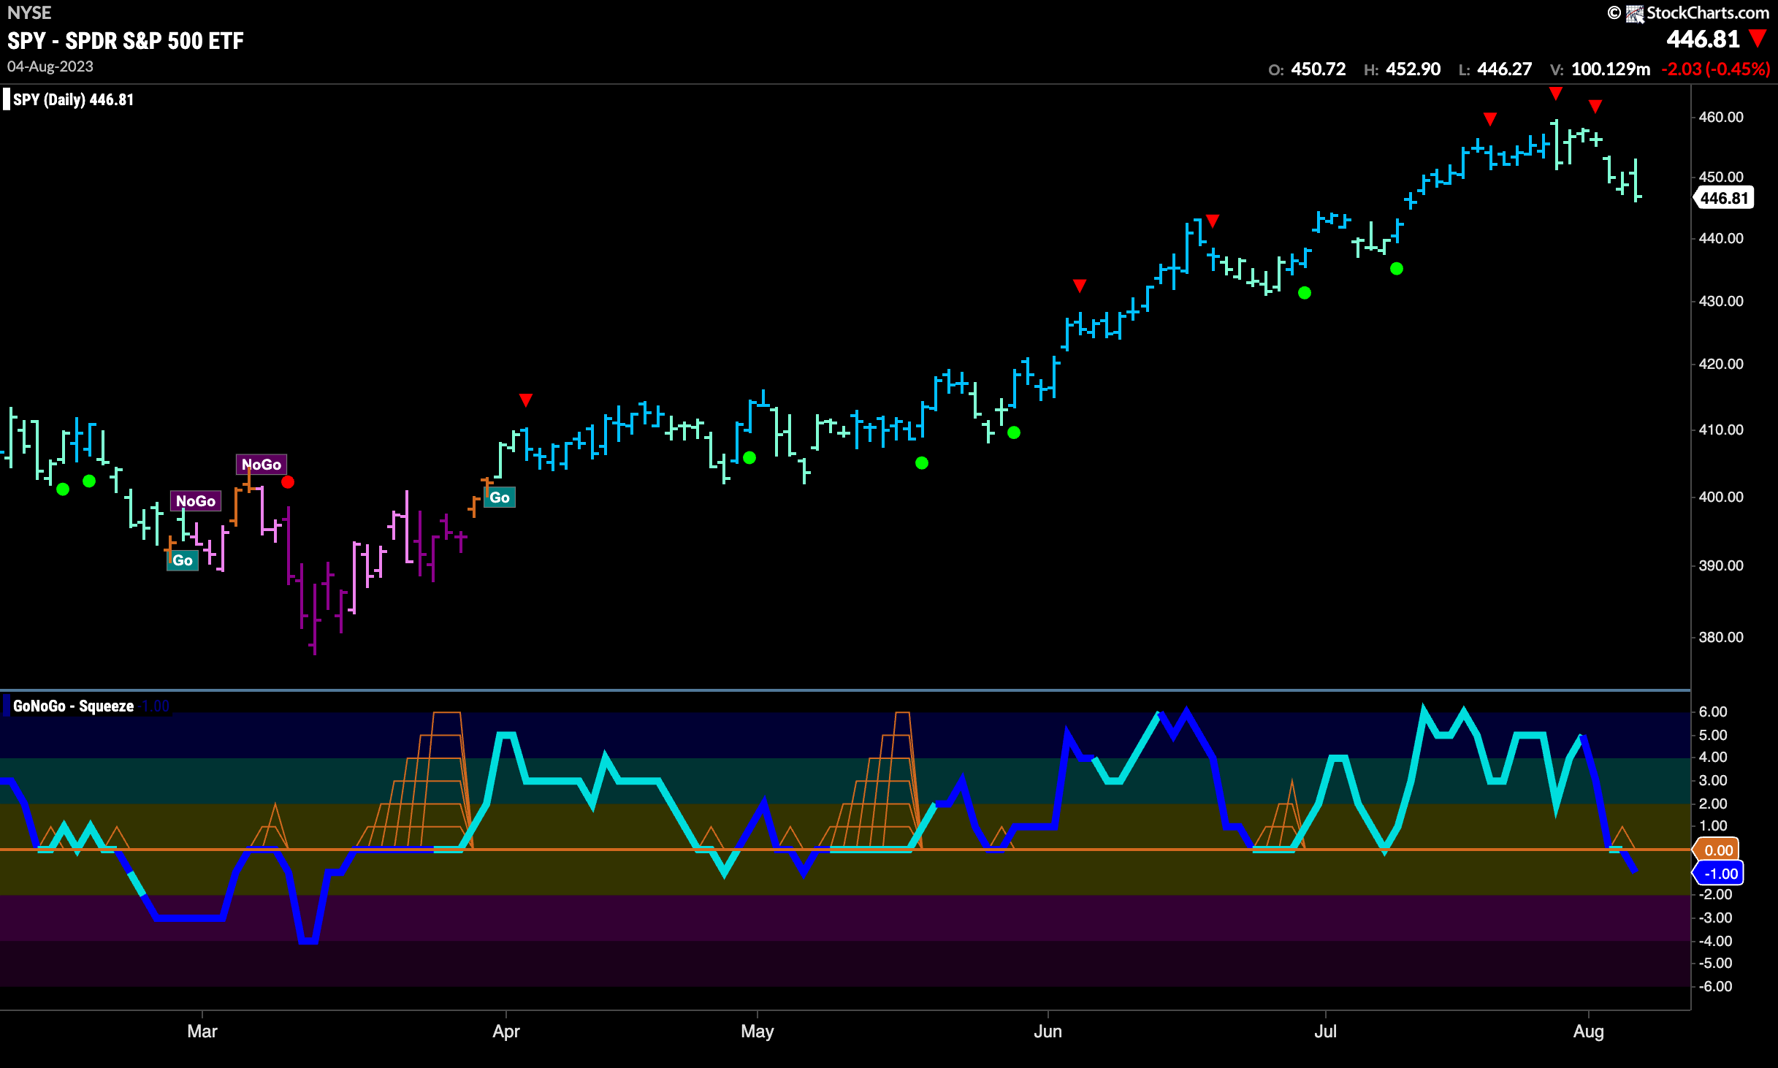Screen dimensions: 1778x1068
Task: Click the leftmost green dot near 400
Action: [63, 489]
